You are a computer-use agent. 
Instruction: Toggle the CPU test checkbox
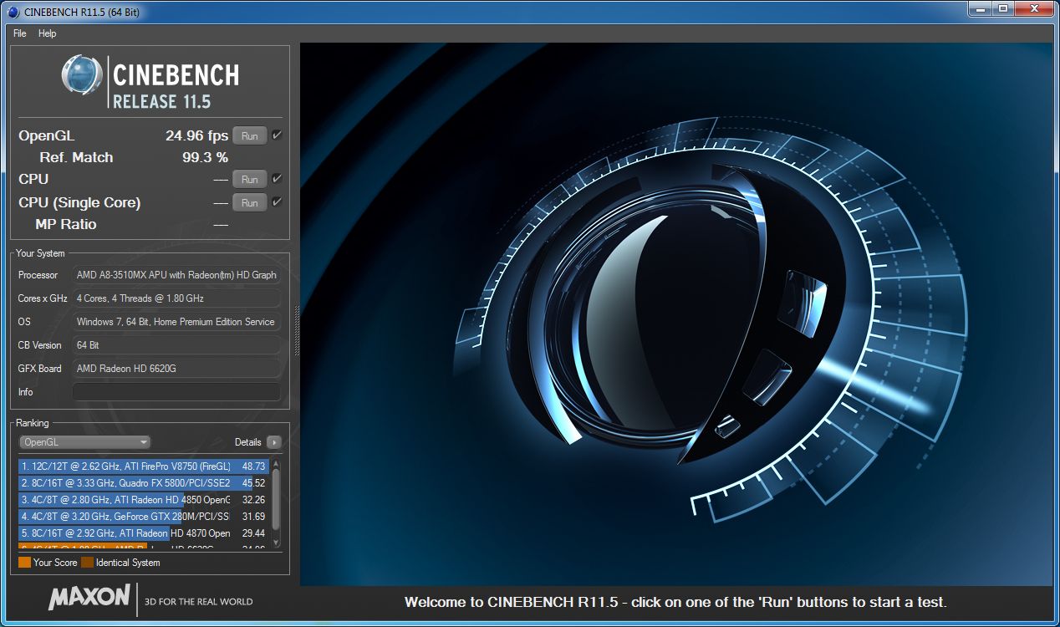277,179
